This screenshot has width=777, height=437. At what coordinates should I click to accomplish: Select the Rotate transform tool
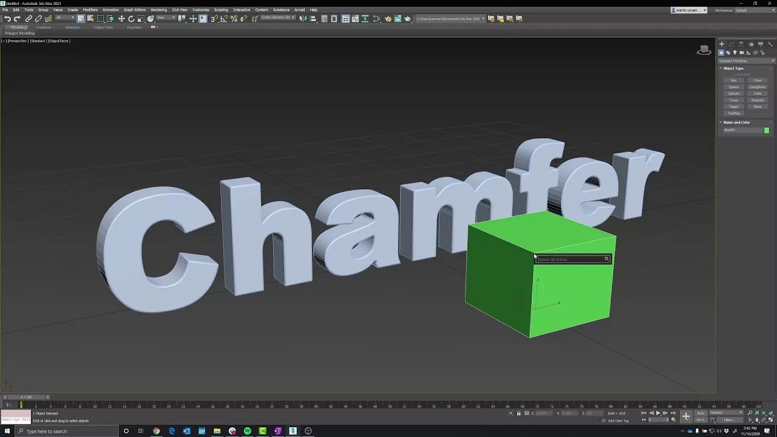pyautogui.click(x=131, y=19)
